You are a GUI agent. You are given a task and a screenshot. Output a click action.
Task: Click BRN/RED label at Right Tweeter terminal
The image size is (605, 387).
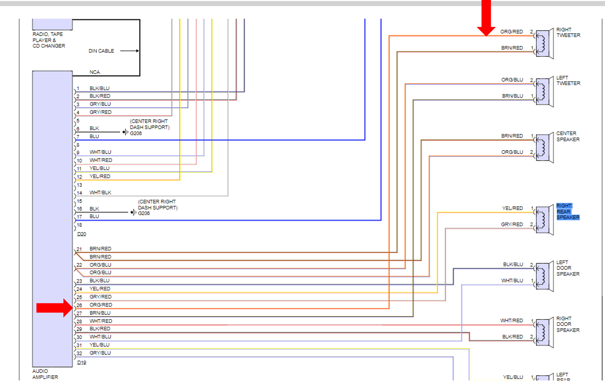click(512, 48)
